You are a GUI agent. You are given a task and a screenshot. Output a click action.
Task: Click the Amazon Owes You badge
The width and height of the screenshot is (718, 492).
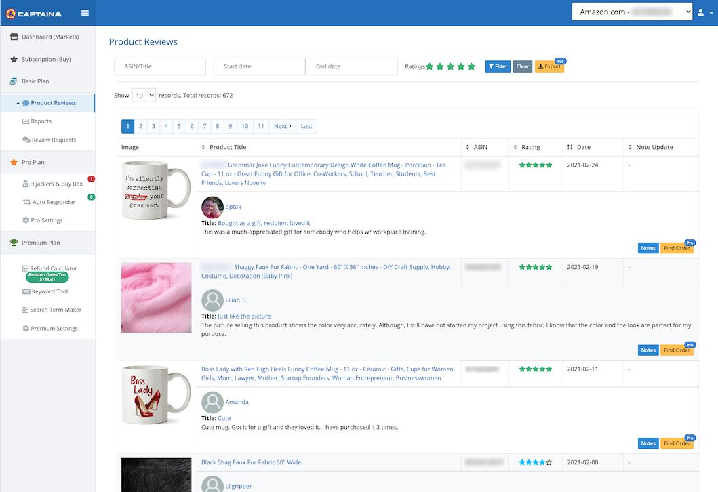(47, 277)
